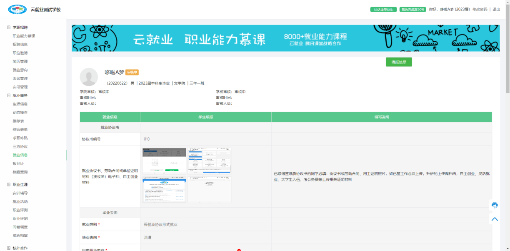Go to 三方协议 in the sidebar
510x251 pixels.
tap(20, 147)
